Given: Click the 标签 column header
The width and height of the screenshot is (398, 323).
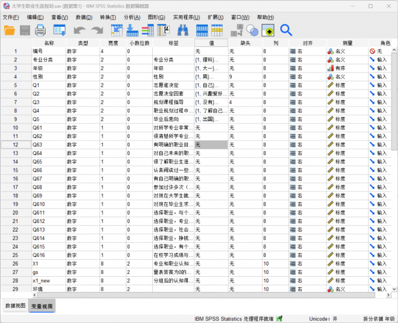Looking at the screenshot, I should [x=174, y=43].
